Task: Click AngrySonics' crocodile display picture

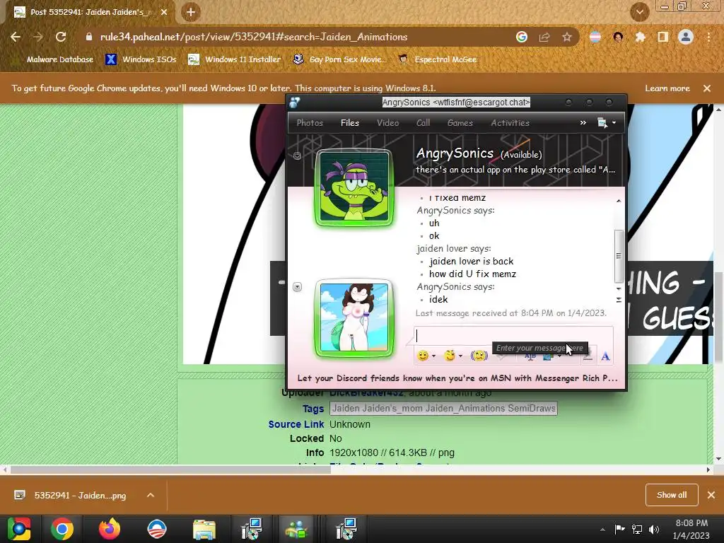Action: tap(354, 187)
